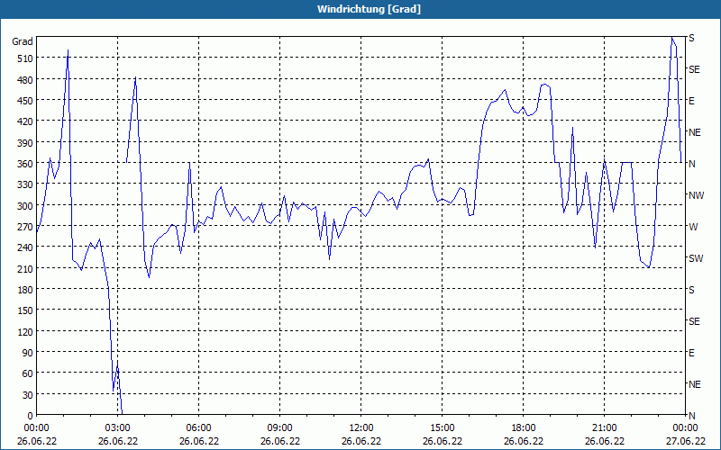Click the 30 degree axis label
Screen dimensions: 721x450
[28, 395]
